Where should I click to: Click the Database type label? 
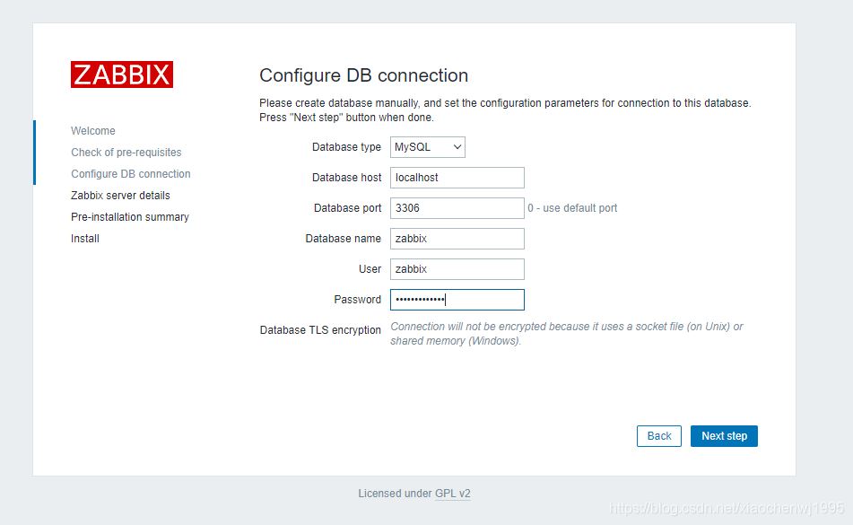346,147
